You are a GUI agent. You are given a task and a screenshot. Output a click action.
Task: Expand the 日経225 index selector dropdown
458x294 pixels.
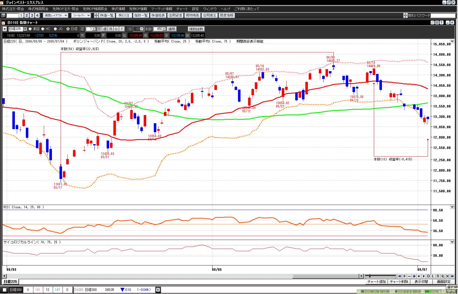pyautogui.click(x=25, y=29)
